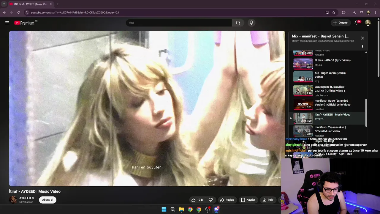Open Discord from taskbar
380x214 pixels.
click(x=216, y=209)
